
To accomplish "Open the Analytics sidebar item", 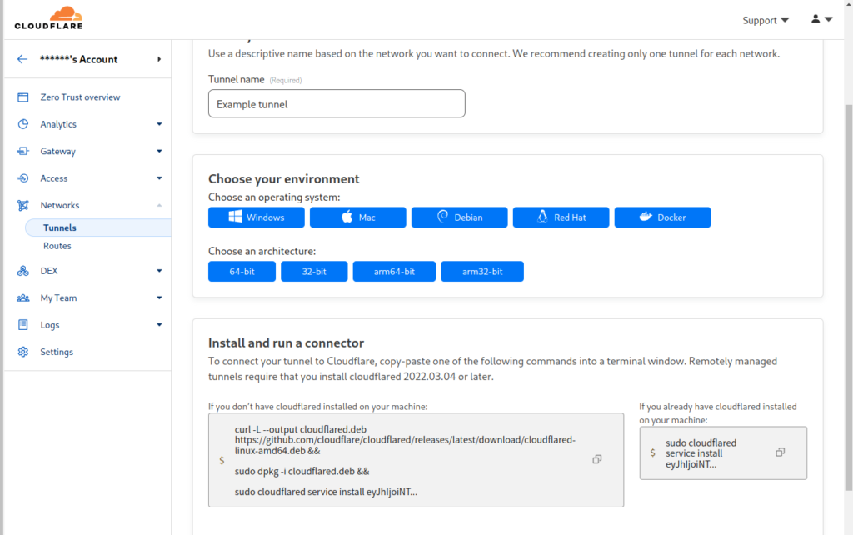I will click(x=58, y=124).
